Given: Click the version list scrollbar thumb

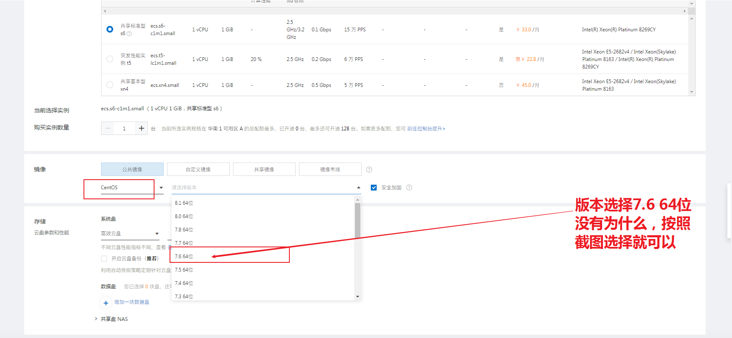Looking at the screenshot, I should (x=357, y=220).
